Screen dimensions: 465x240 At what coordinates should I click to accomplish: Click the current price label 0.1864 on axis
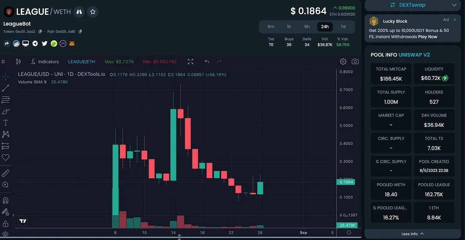(346, 182)
